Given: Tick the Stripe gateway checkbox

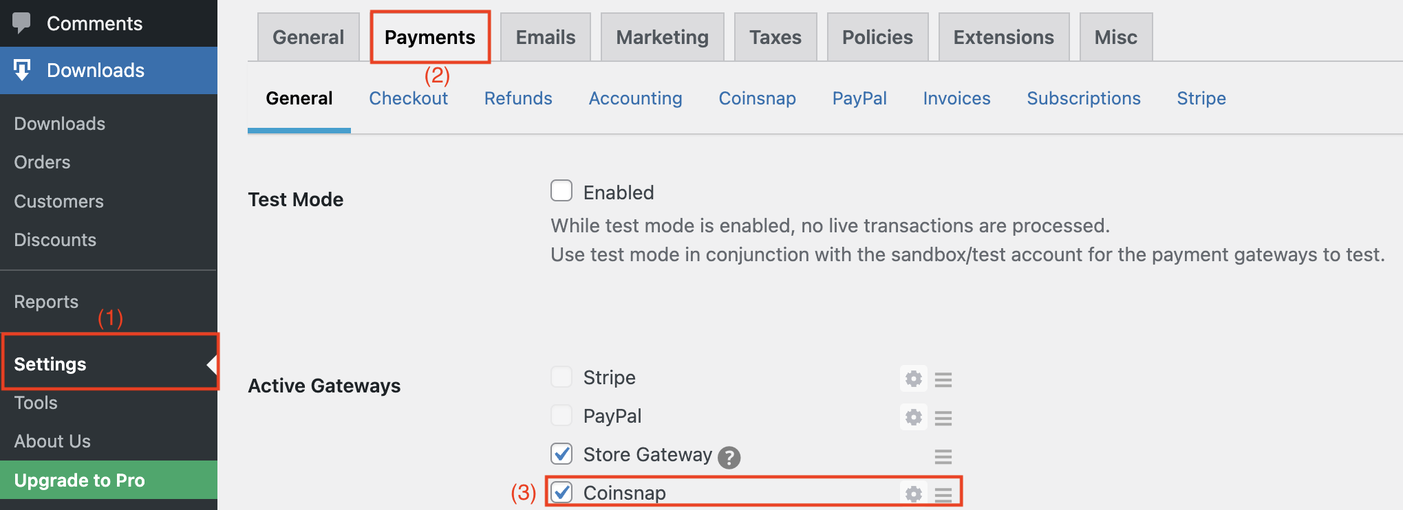Looking at the screenshot, I should pyautogui.click(x=561, y=377).
